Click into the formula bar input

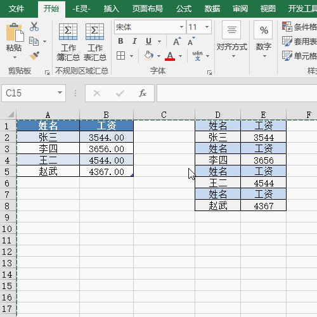[x=236, y=93]
